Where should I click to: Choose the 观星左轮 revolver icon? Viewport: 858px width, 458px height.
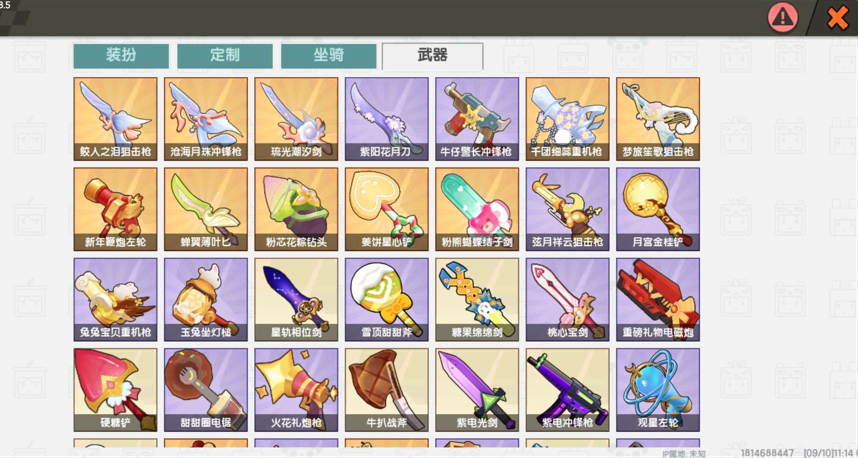(658, 390)
